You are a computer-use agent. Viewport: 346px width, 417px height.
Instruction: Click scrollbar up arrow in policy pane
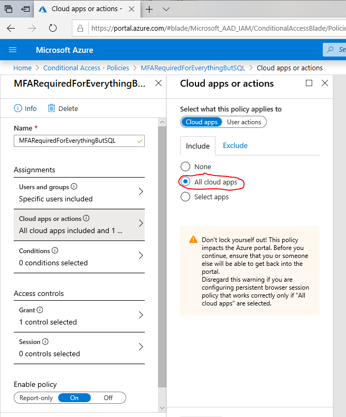[162, 122]
